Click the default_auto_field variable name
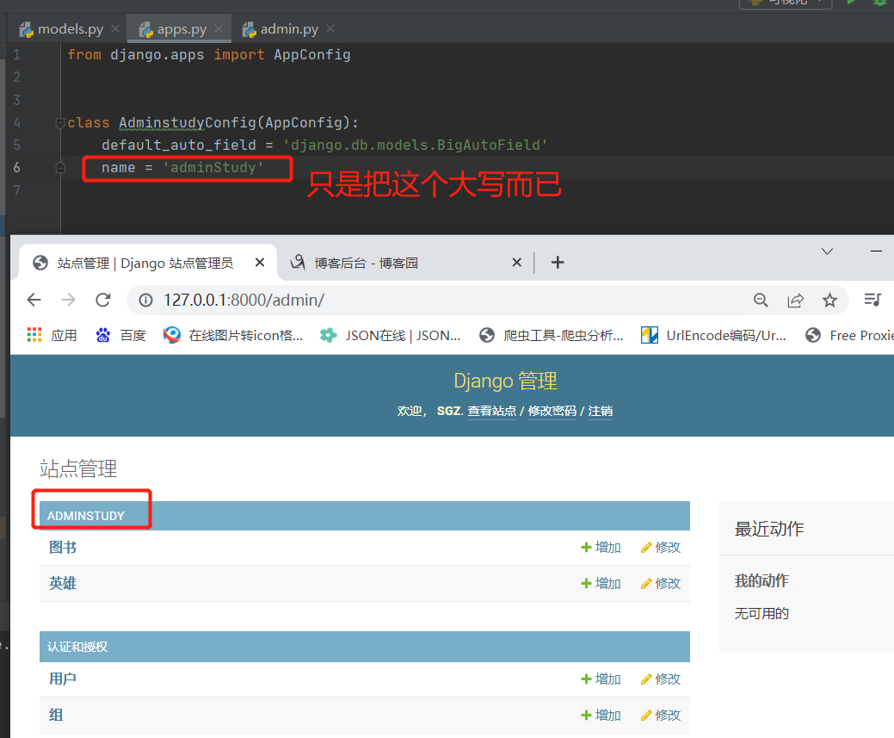 [178, 145]
